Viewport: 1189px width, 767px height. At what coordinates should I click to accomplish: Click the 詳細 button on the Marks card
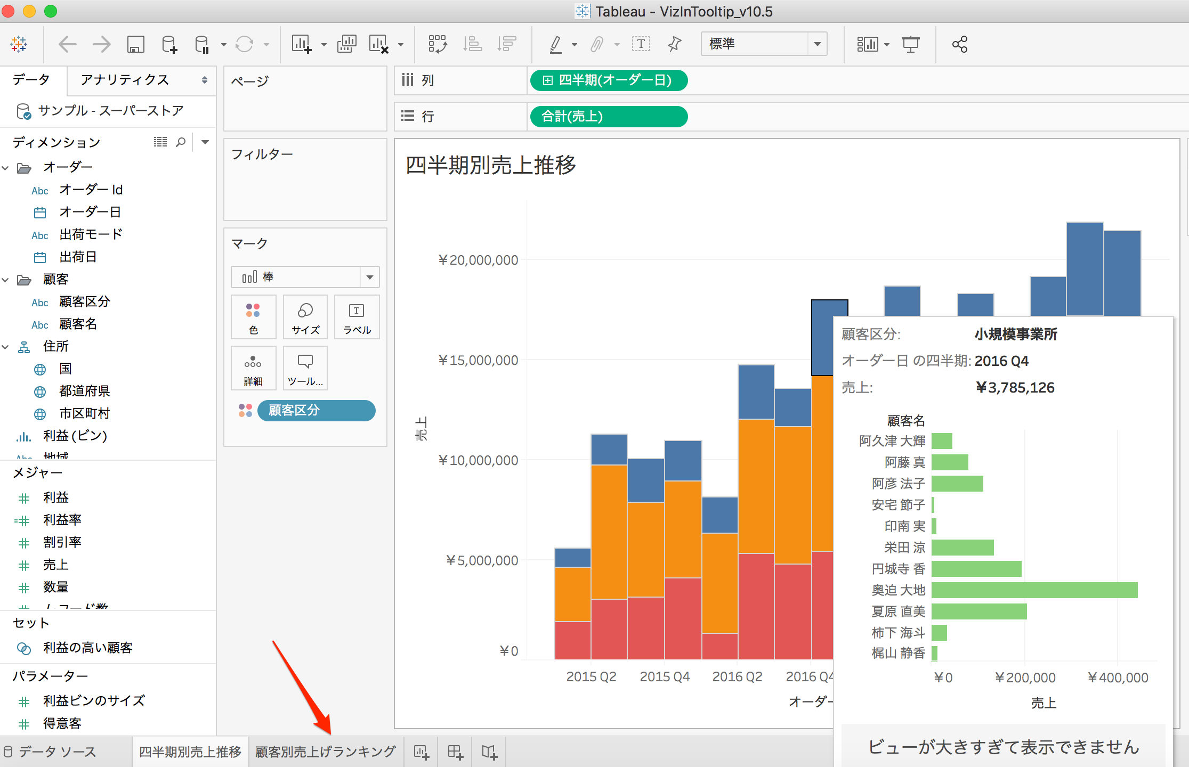point(253,368)
